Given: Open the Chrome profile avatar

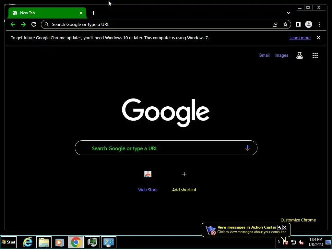Looking at the screenshot, I should coord(309,24).
